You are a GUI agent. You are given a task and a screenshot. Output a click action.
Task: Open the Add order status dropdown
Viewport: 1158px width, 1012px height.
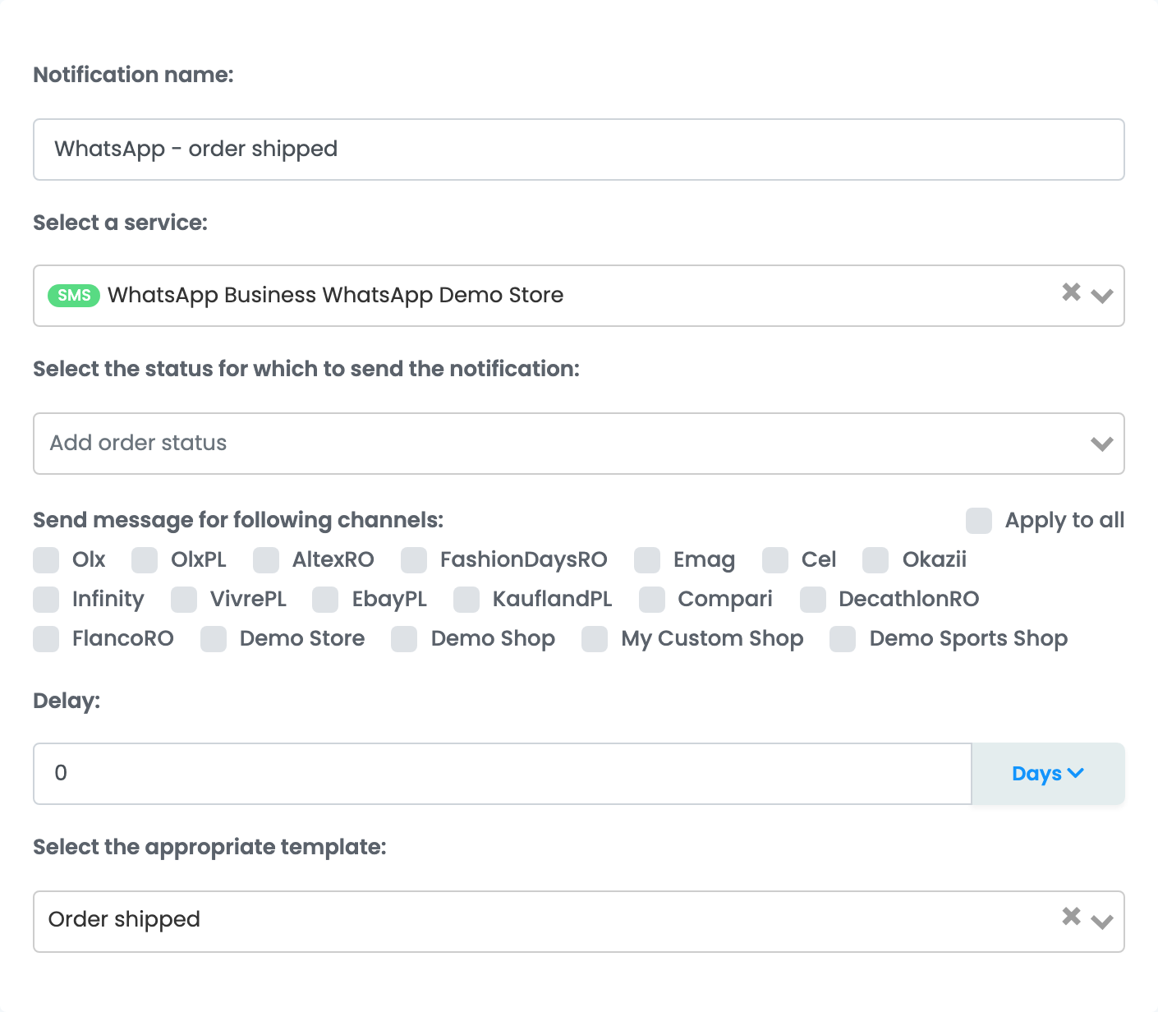(579, 444)
